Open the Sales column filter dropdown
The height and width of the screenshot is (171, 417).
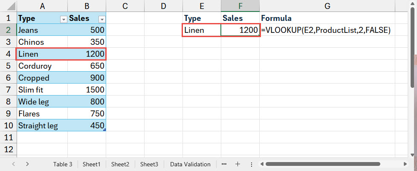pyautogui.click(x=101, y=19)
